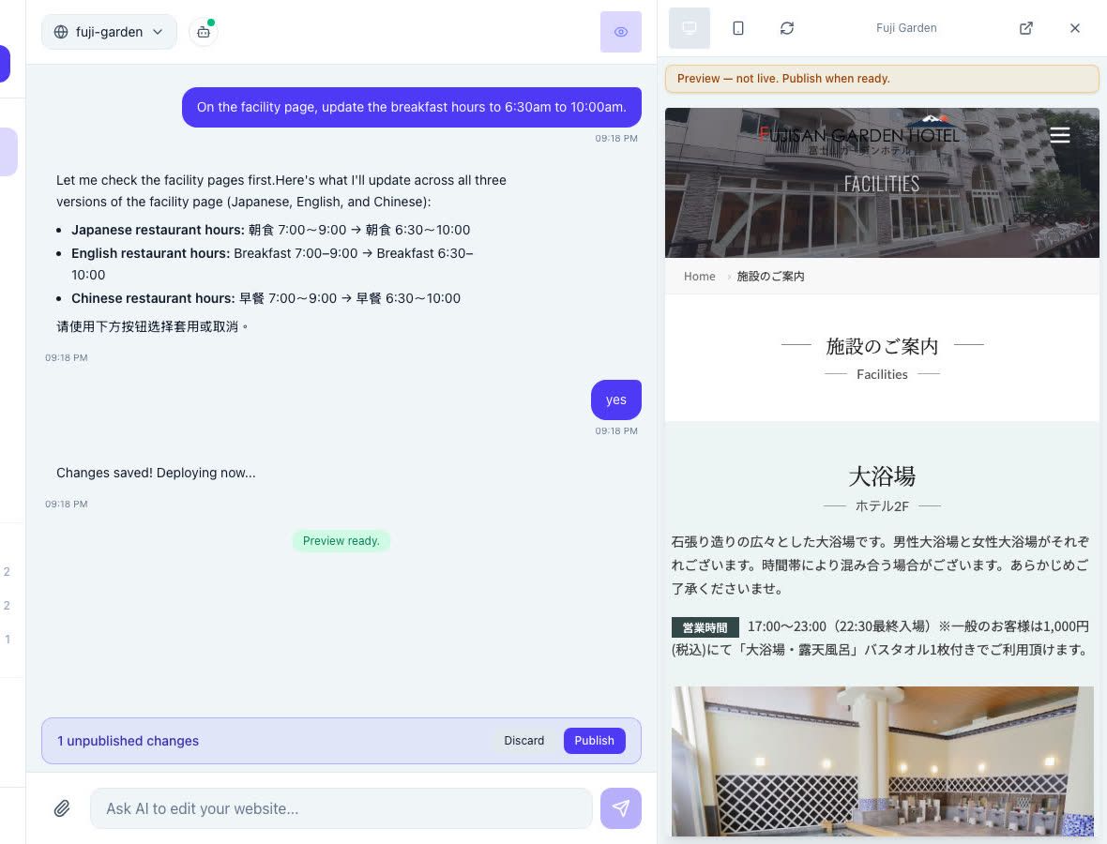Publish the unpublished changes
Screen dimensions: 1107x844
click(x=594, y=740)
